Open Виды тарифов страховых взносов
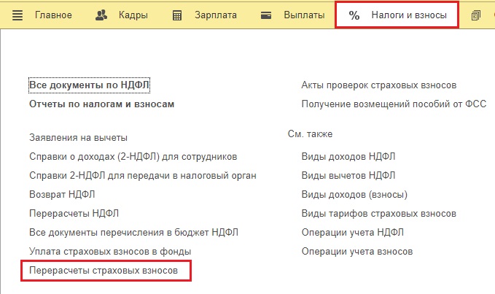Image resolution: width=495 pixels, height=294 pixels. point(379,214)
